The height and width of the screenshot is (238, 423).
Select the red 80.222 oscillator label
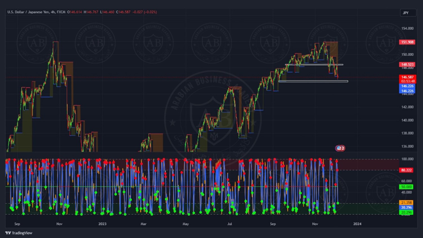pos(406,170)
